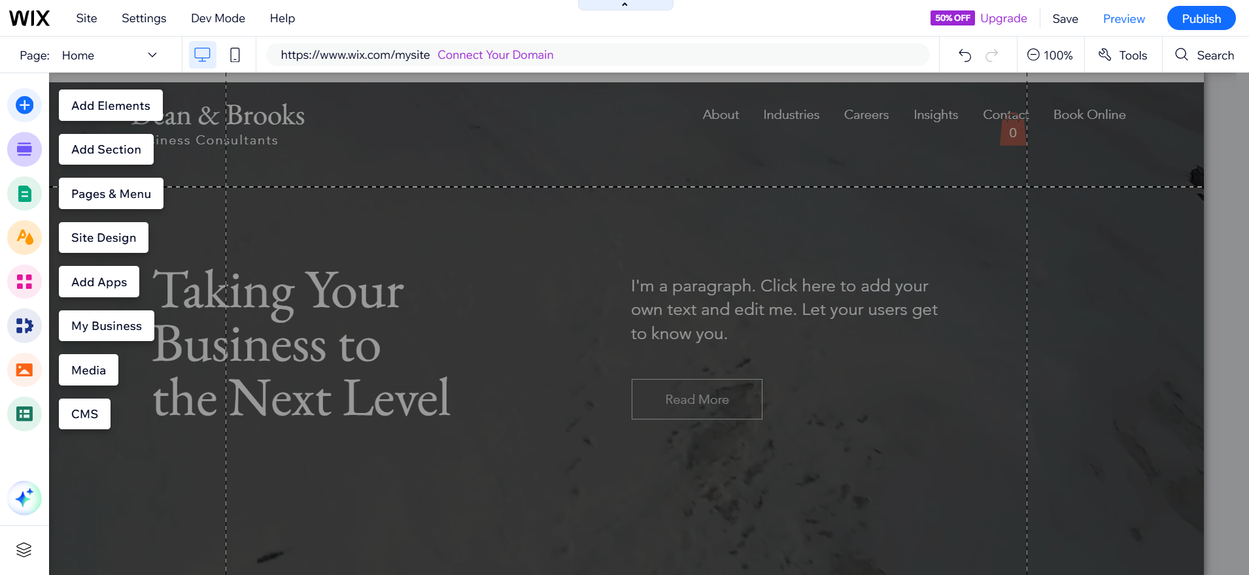The height and width of the screenshot is (575, 1249).
Task: Open the CMS table icon
Action: pos(24,414)
